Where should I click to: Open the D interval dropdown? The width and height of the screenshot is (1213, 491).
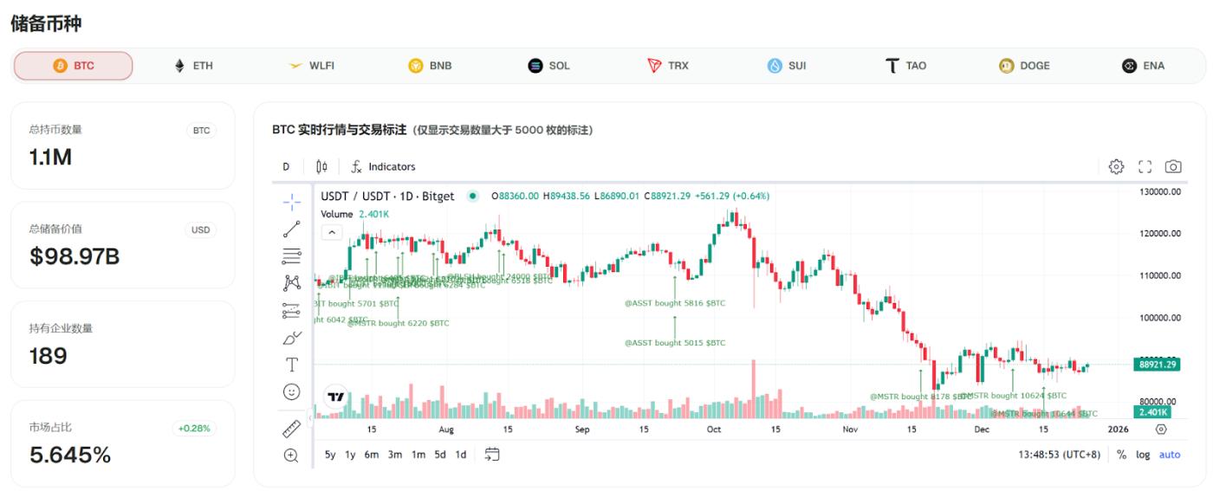point(286,166)
